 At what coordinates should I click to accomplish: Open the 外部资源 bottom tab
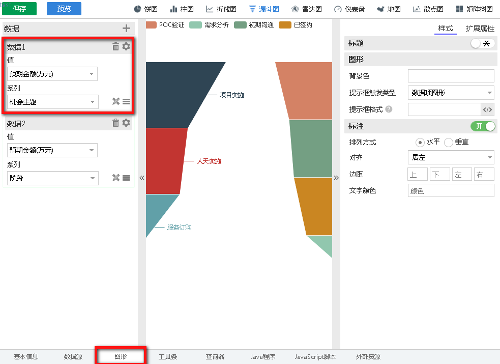point(368,357)
